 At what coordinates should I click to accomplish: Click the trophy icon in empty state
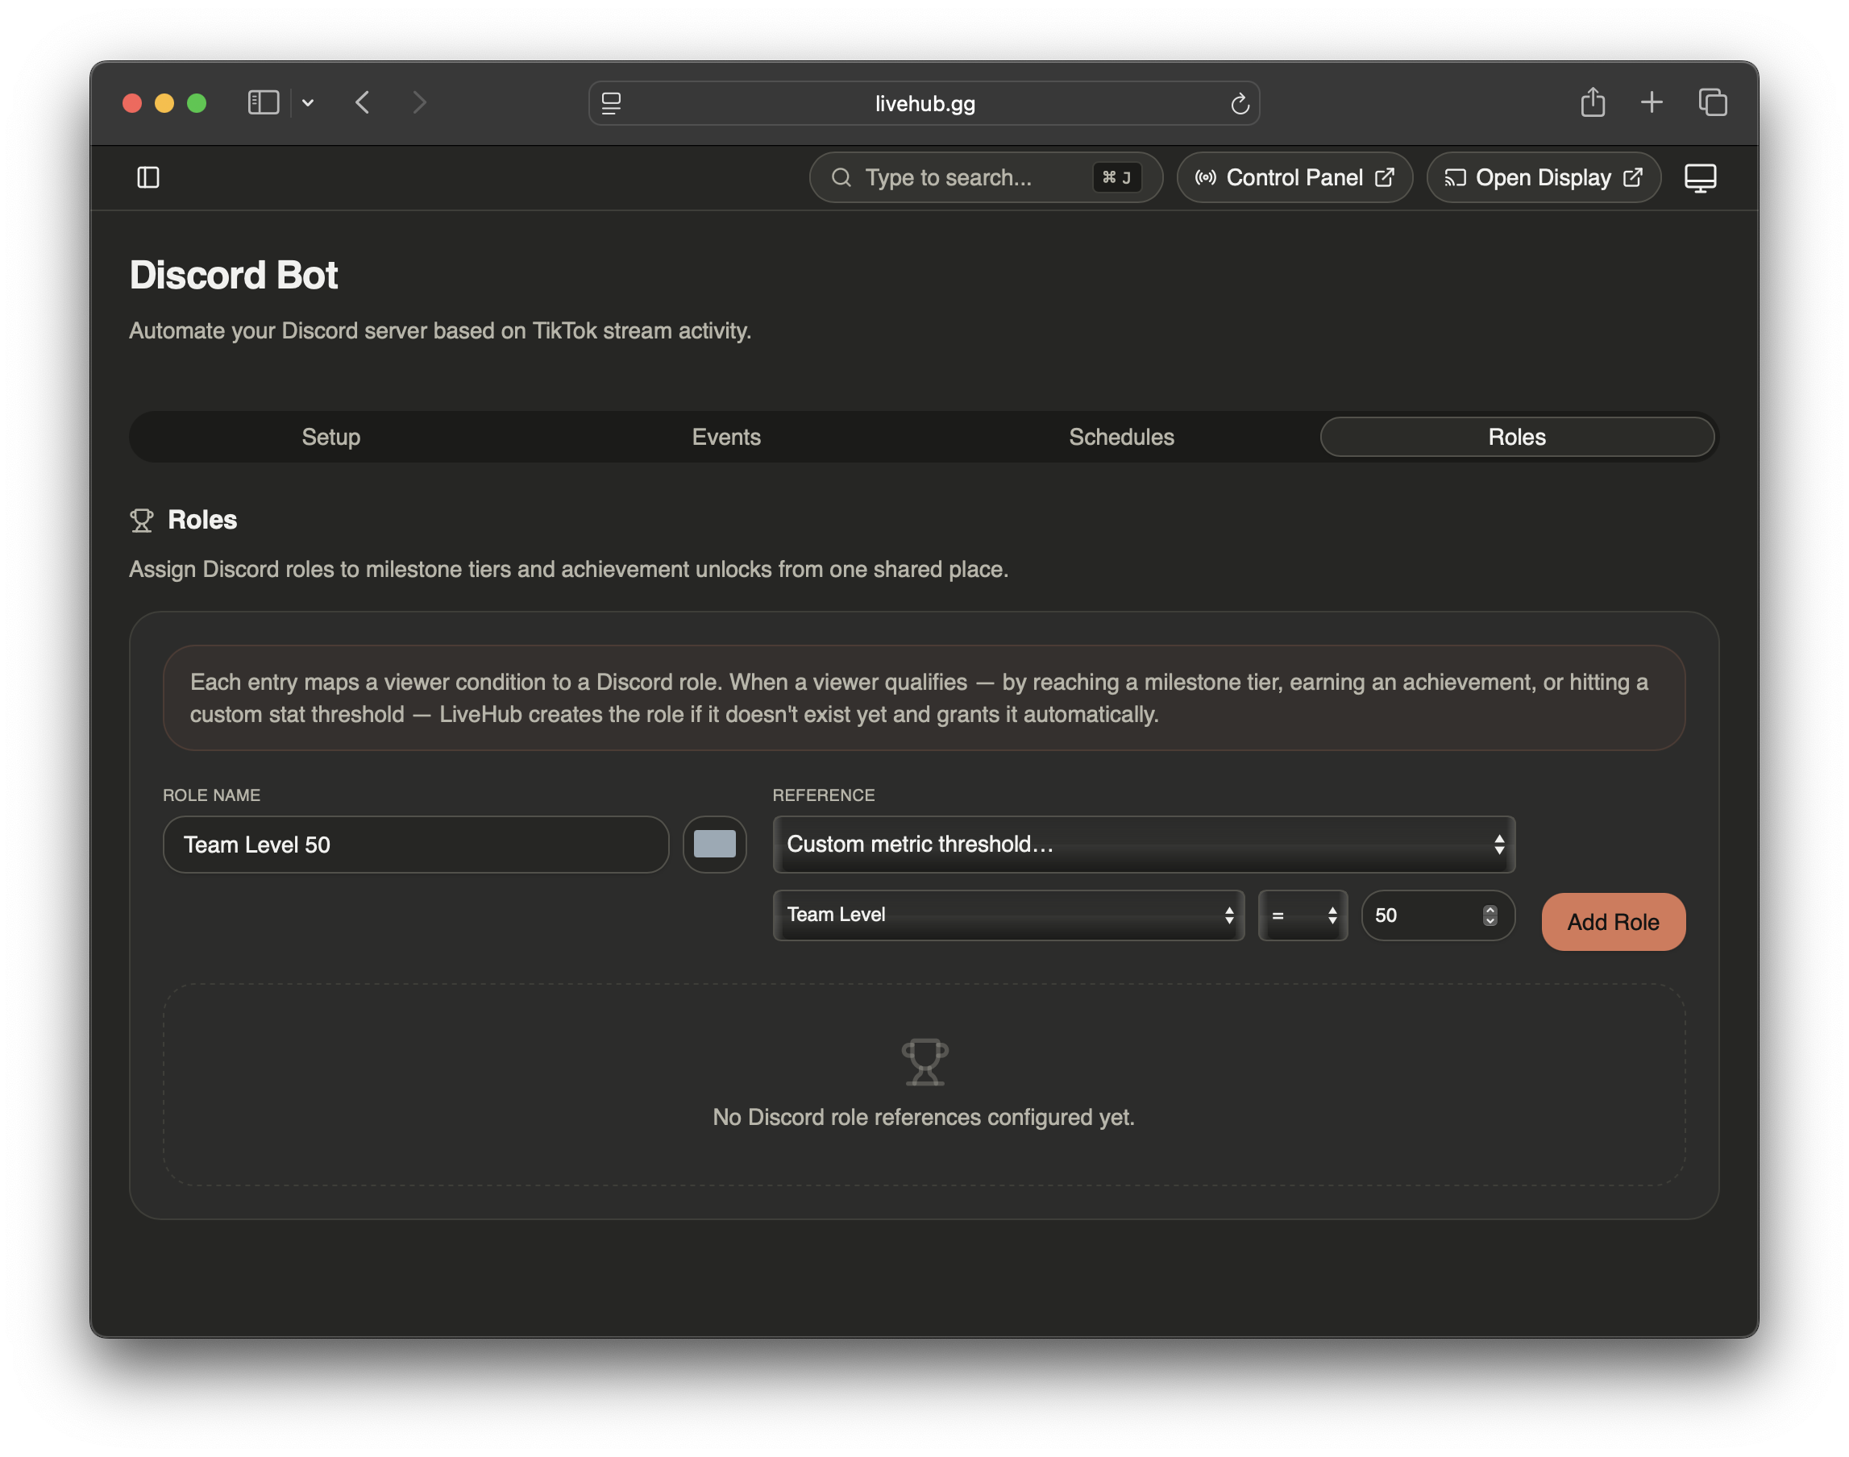click(924, 1062)
